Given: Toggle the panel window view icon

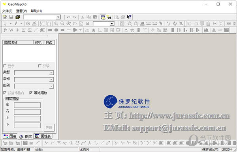Looking at the screenshot, I should coord(103,17).
